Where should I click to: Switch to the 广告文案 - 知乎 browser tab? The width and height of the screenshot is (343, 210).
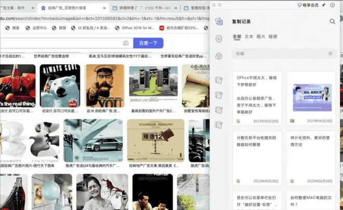17,8
